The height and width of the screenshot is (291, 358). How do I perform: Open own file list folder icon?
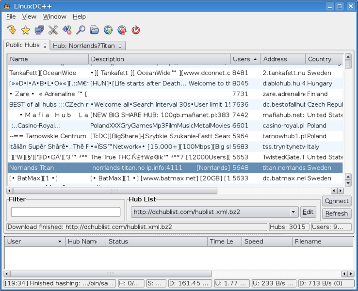click(95, 30)
